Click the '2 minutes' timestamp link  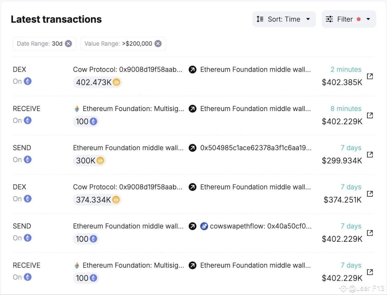coord(346,69)
